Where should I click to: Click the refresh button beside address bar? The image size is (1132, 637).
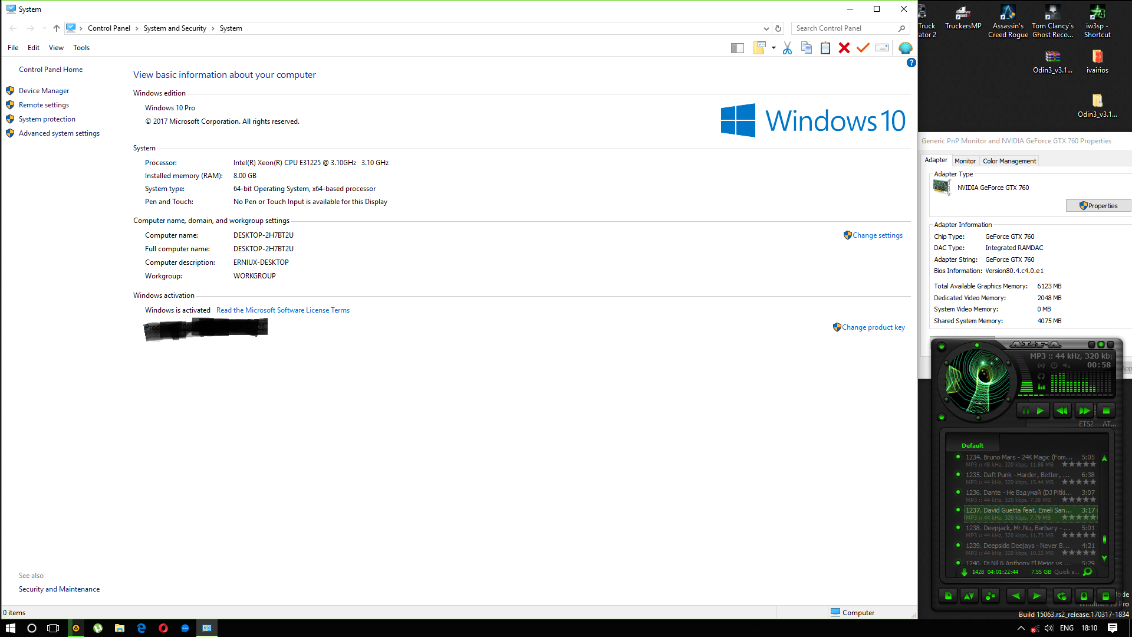pyautogui.click(x=778, y=28)
